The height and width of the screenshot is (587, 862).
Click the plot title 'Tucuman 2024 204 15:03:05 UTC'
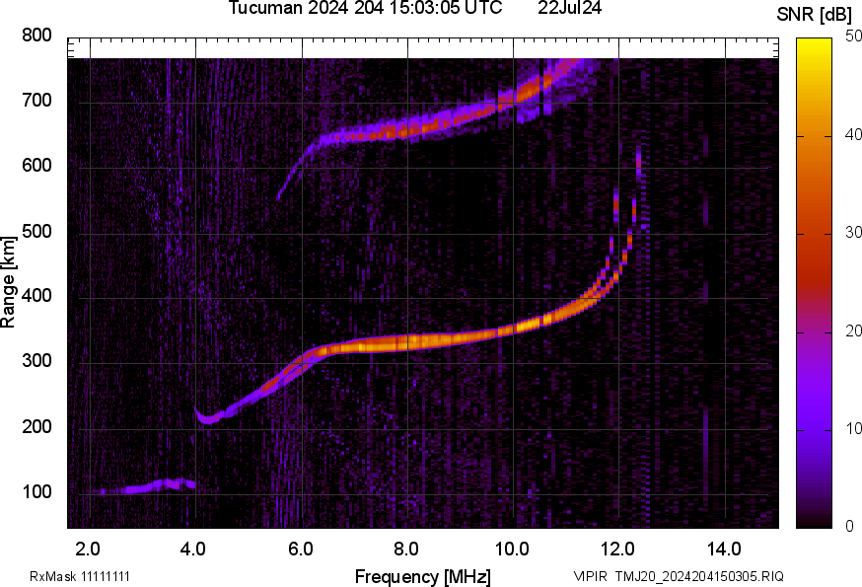tap(365, 8)
